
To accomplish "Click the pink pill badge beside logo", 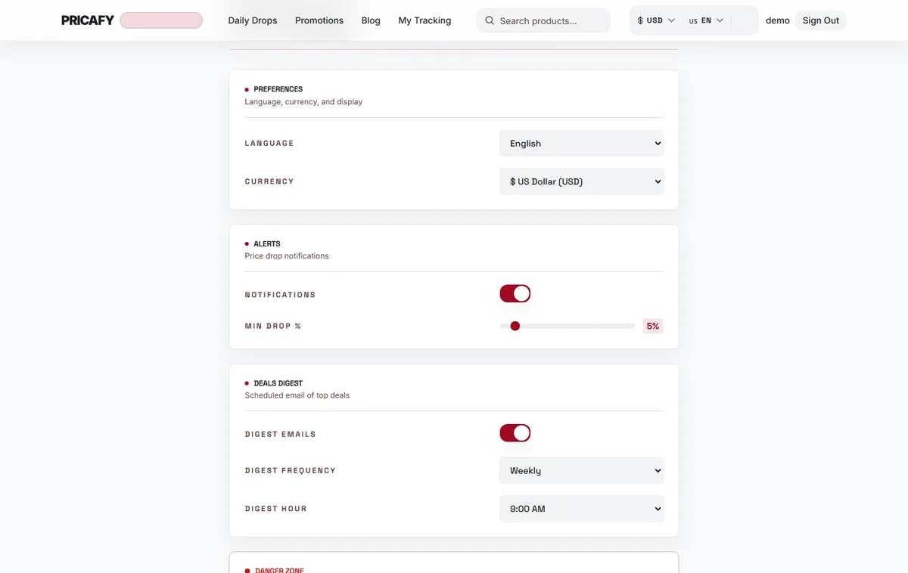I will [x=161, y=20].
